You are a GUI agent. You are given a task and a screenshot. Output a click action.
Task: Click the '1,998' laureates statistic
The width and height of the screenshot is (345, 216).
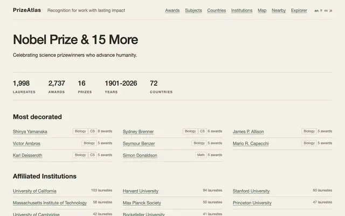pos(21,83)
